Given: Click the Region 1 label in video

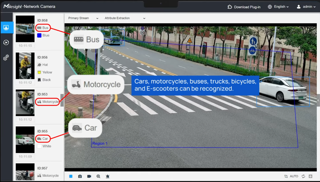Looking at the screenshot, I should tap(100, 143).
